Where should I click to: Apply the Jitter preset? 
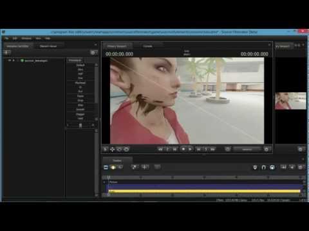click(80, 105)
